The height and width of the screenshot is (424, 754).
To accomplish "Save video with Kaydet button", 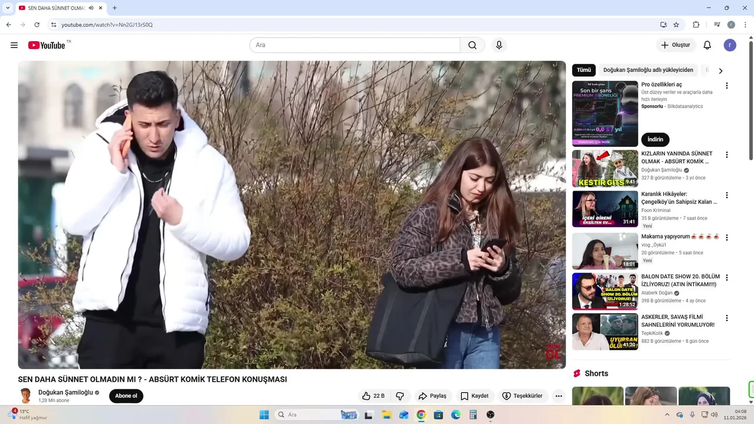I will click(475, 396).
